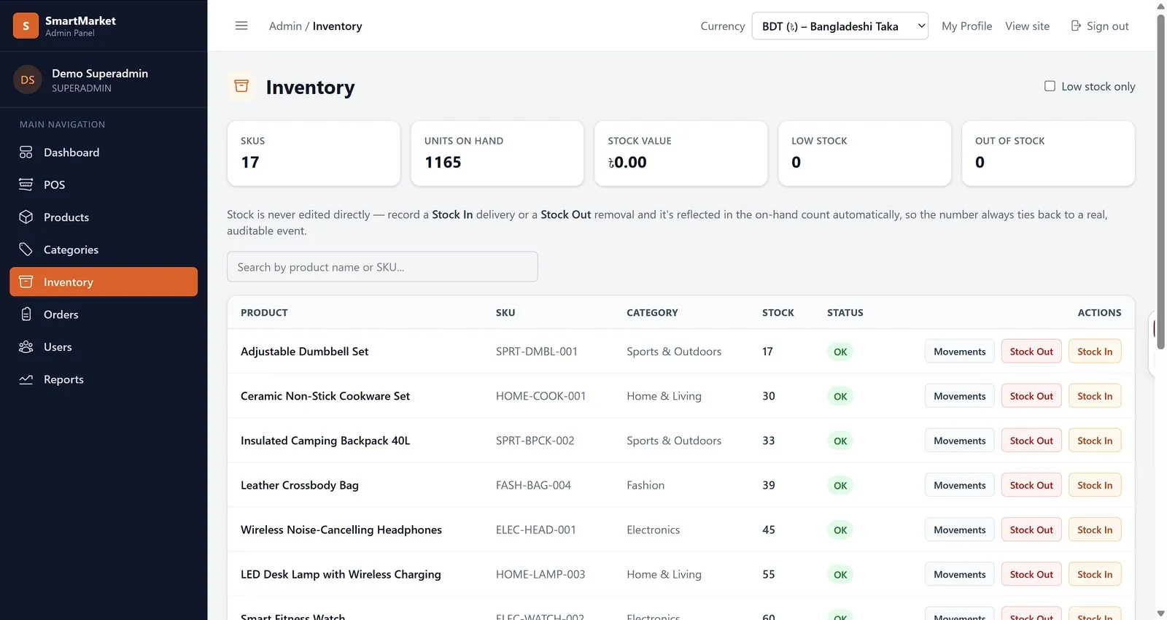Click the Sign out arrow icon
Screen dimensions: 1167x620
(1076, 26)
